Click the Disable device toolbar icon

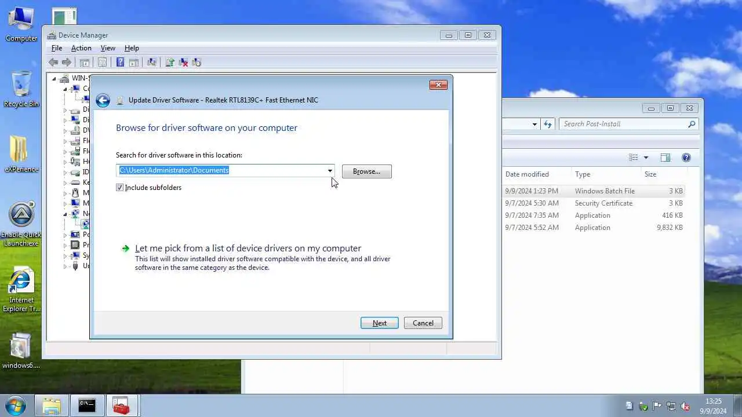pyautogui.click(x=197, y=63)
